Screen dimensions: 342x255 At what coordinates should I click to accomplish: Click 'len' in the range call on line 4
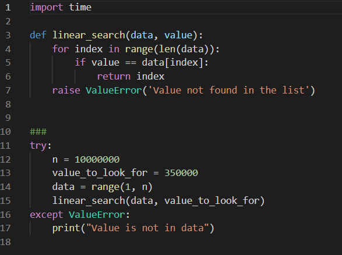167,49
